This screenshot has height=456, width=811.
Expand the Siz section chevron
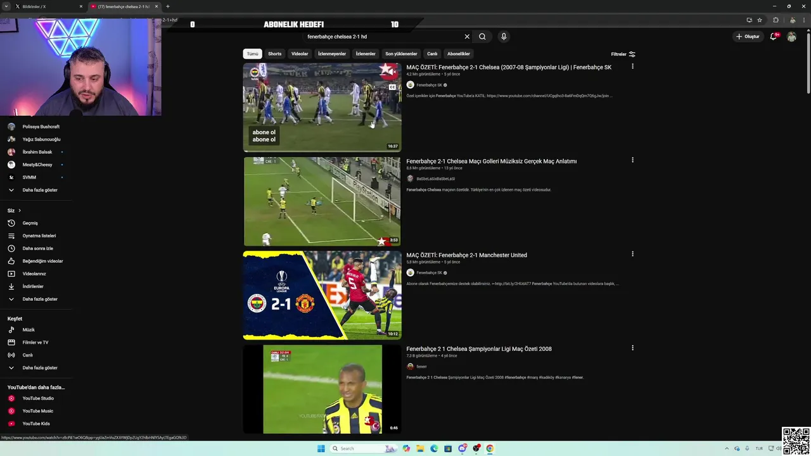20,210
